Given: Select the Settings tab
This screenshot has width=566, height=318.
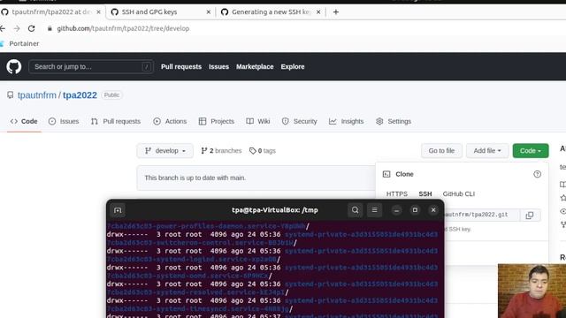Looking at the screenshot, I should [x=394, y=122].
